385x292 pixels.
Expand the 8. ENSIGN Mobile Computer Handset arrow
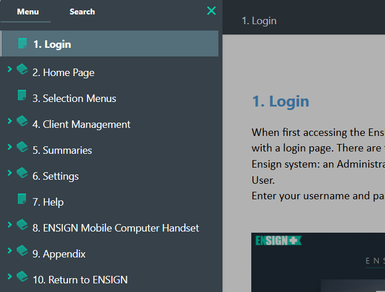coord(10,225)
